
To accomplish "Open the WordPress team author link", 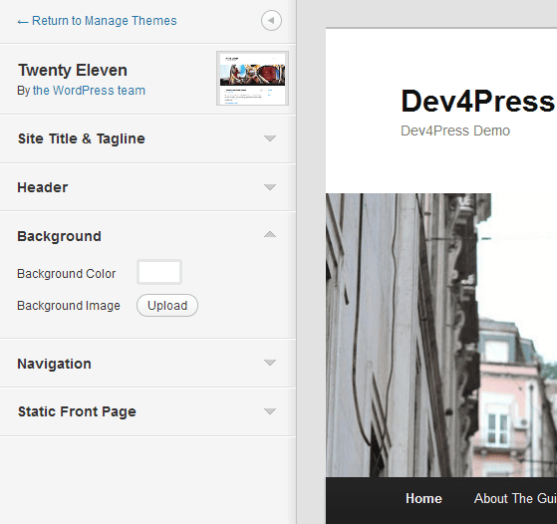I will click(x=89, y=91).
